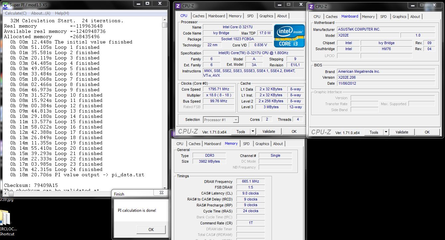This screenshot has height=240, width=445.
Task: Click Tools button in motherboard info window
Action: (374, 132)
